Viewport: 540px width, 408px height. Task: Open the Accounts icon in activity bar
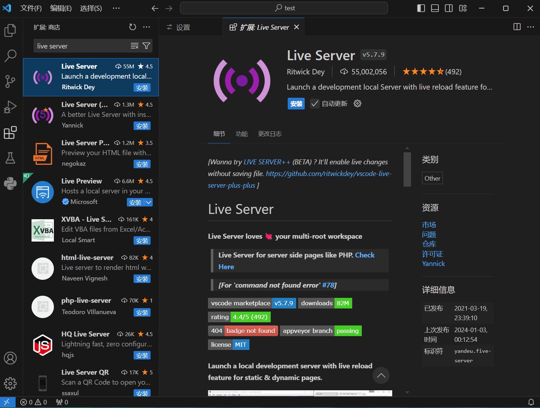[x=10, y=358]
